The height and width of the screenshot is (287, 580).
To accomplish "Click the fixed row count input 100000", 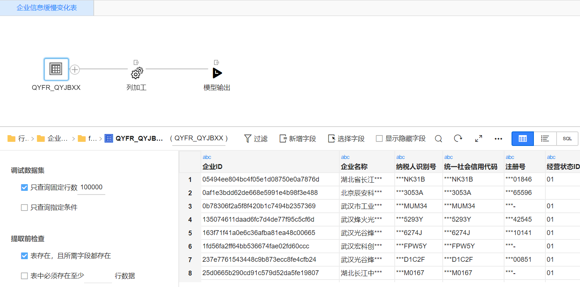I will coord(91,187).
